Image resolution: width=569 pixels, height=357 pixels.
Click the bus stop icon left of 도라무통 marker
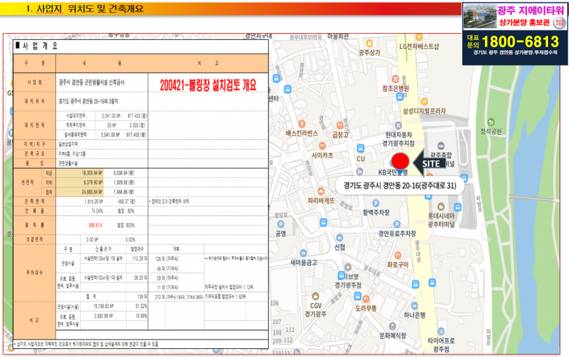(x=358, y=297)
